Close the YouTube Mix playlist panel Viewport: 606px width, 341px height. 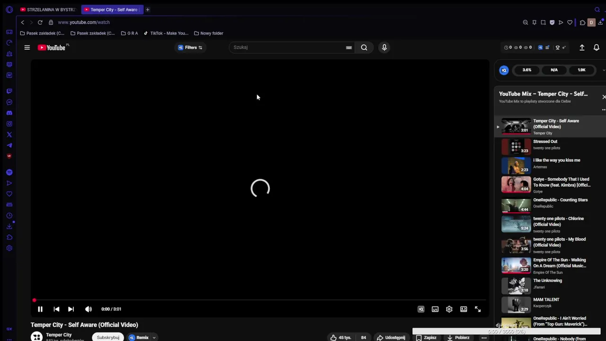point(604,97)
